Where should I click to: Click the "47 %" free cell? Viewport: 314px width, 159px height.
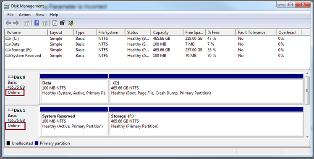212,38
